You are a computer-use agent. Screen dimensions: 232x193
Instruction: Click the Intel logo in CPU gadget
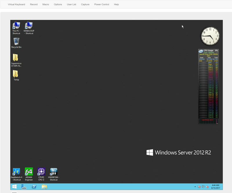coord(201,51)
